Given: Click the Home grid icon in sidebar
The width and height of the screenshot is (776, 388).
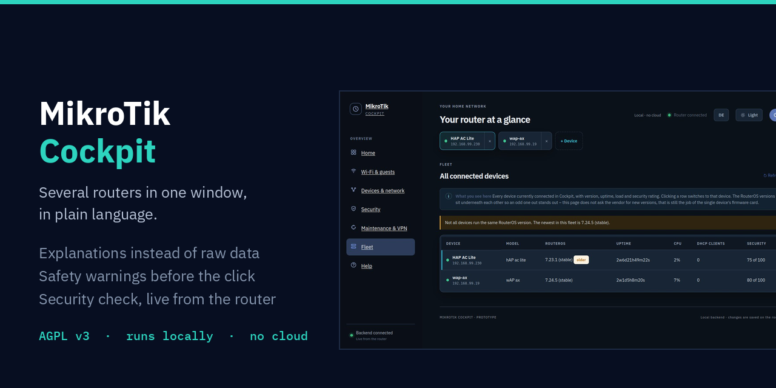Looking at the screenshot, I should click(353, 152).
